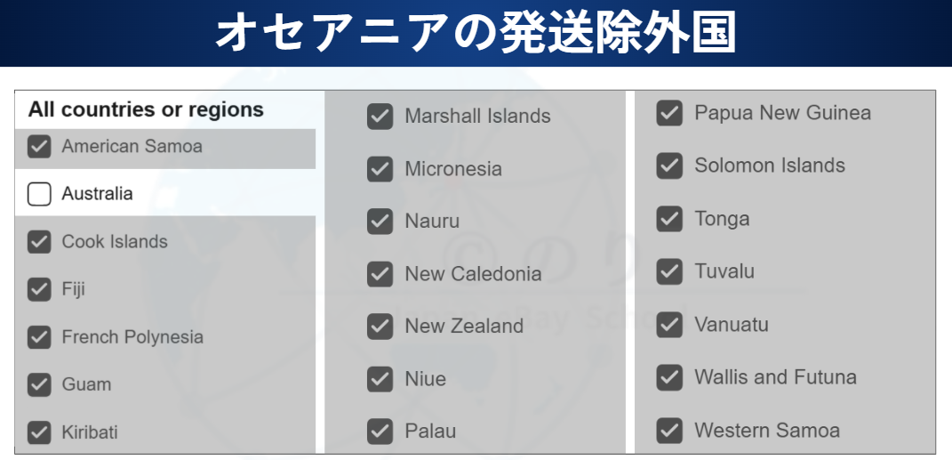The width and height of the screenshot is (952, 460).
Task: Deselect the French Polynesia checkbox
Action: [39, 337]
